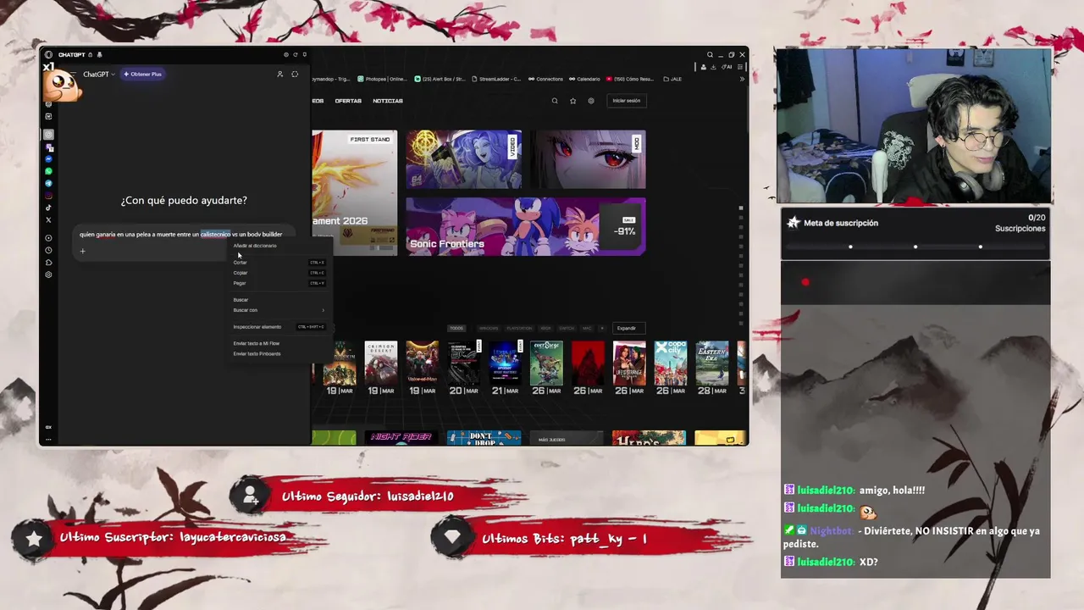1084x610 pixels.
Task: Expand the 'Buscar con' submenu
Action: 279,310
